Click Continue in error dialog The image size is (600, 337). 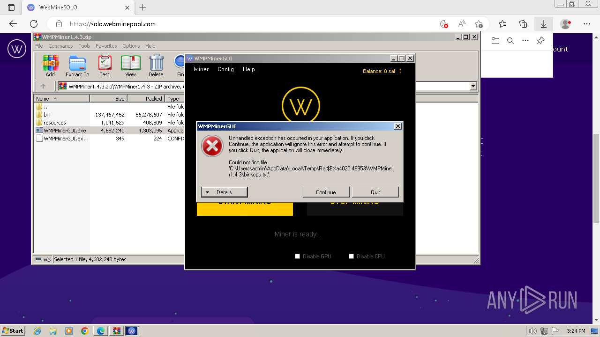coord(326,192)
